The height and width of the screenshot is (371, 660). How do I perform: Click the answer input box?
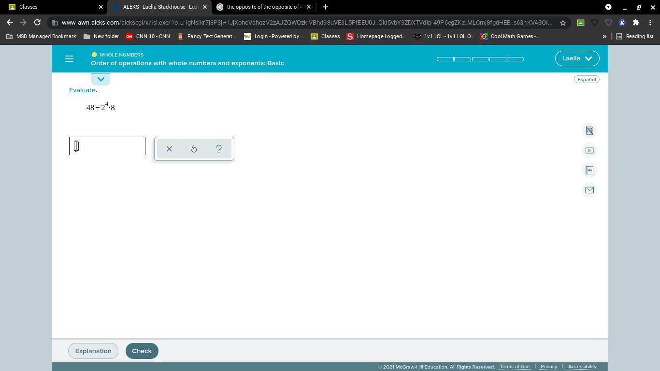(107, 146)
